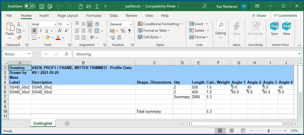Image resolution: width=304 pixels, height=135 pixels.
Task: Open the Formulas ribbon tab
Action: 94,16
